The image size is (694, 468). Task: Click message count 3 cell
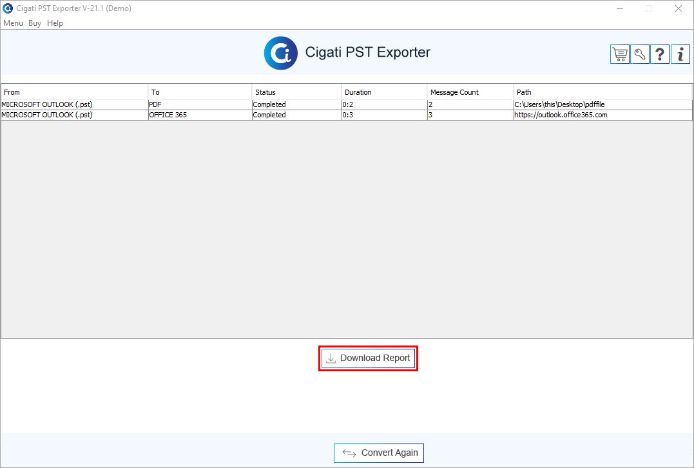pos(470,115)
